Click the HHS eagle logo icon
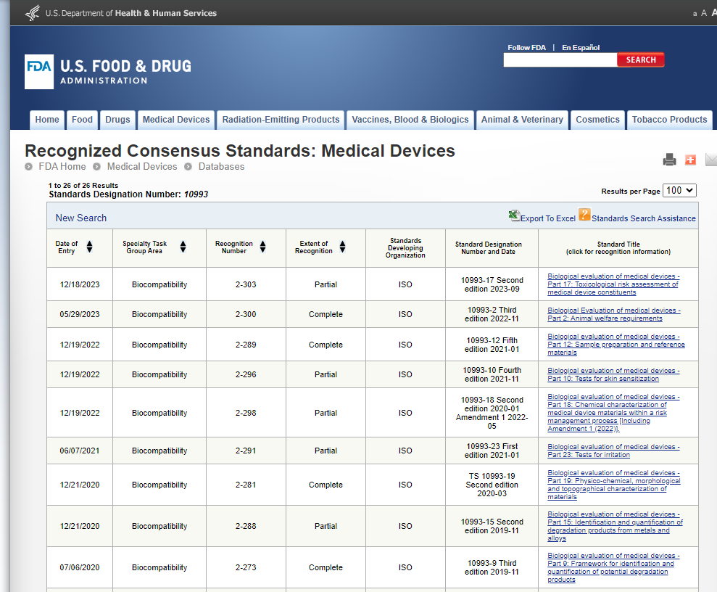 [x=33, y=13]
